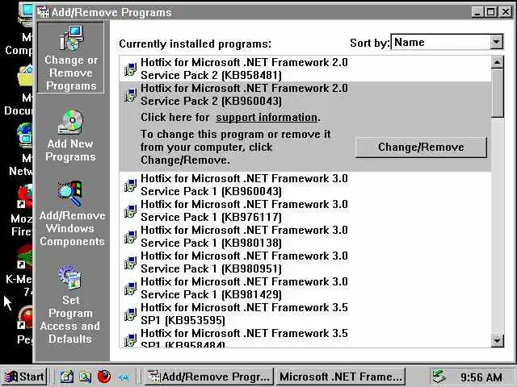The image size is (517, 387).
Task: Click icon of .NET 2.0 hotfix KB958481
Action: 130,69
